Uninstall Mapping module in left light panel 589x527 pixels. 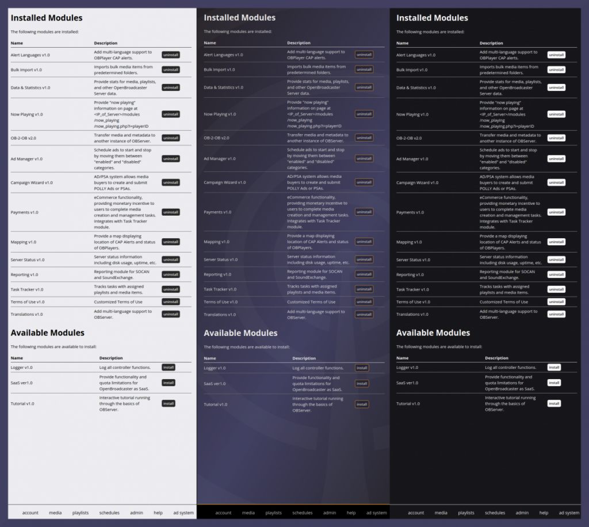[x=171, y=242]
